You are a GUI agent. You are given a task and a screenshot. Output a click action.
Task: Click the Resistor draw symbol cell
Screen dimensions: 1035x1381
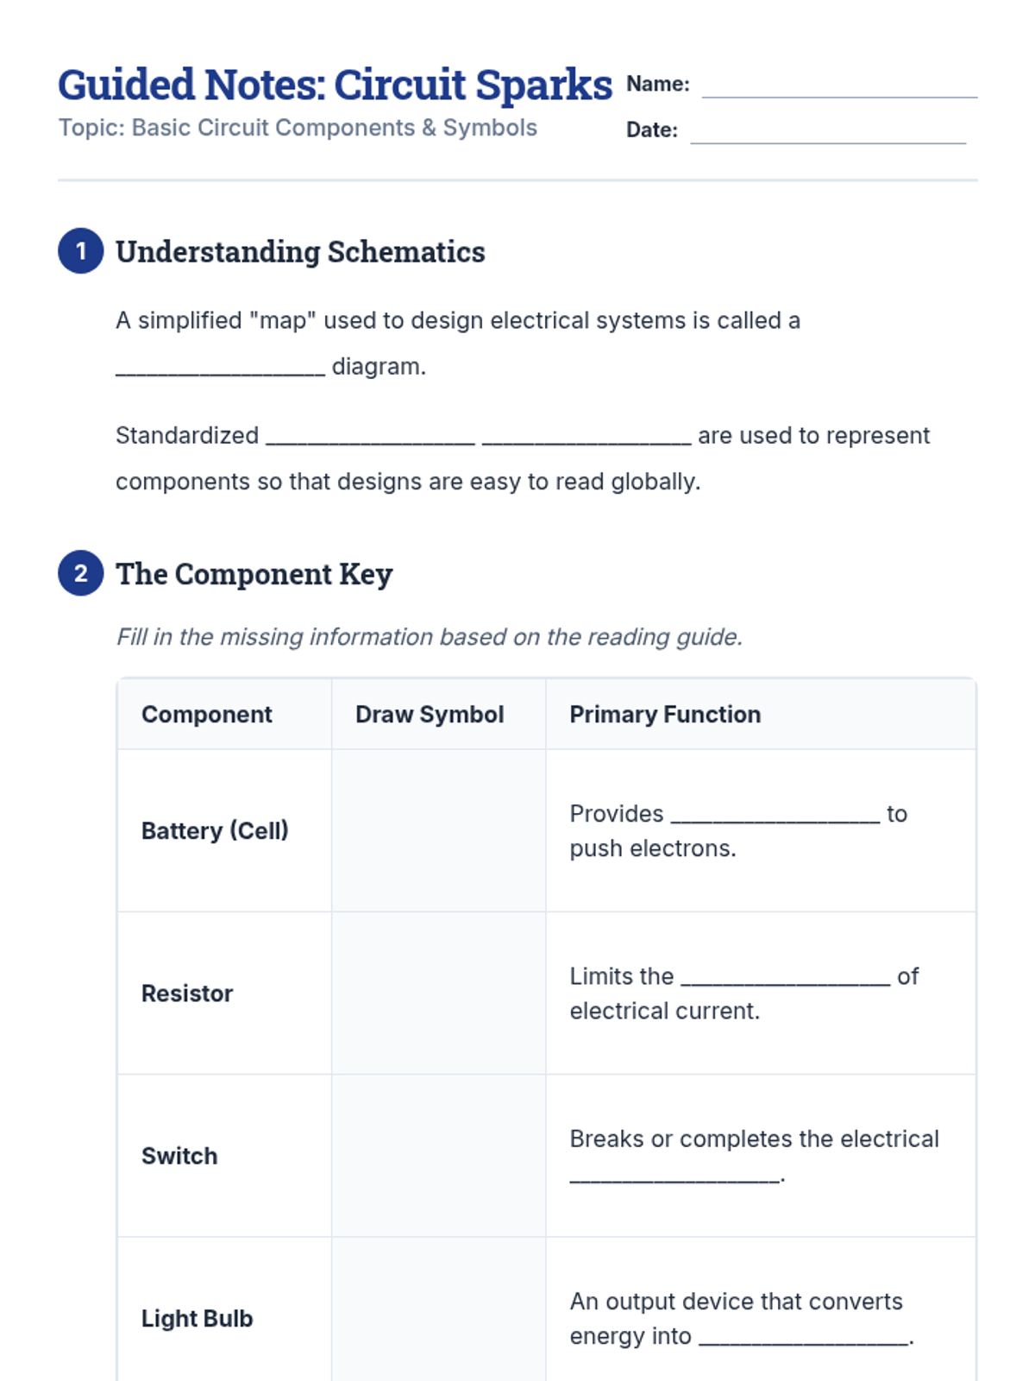tap(438, 993)
